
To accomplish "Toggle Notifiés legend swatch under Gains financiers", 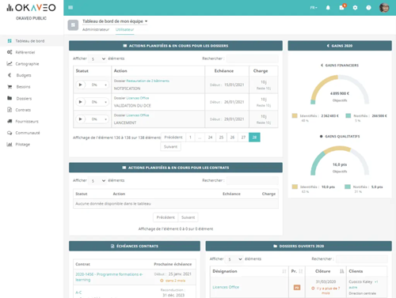I will tap(348, 115).
